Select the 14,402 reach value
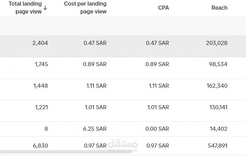Screen dimensions: 246x156 [x=218, y=129]
